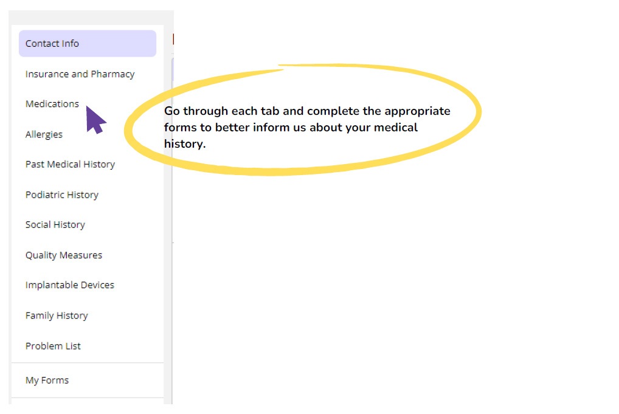
Task: Open the Podiatric History section
Action: click(x=61, y=195)
